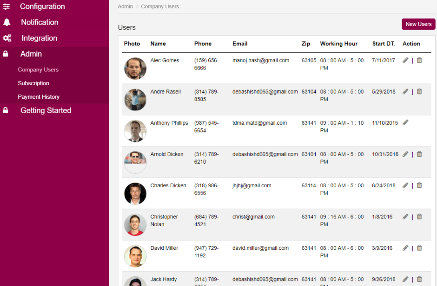Click Anthony Phillips profile photo
The image size is (437, 286).
(x=135, y=131)
